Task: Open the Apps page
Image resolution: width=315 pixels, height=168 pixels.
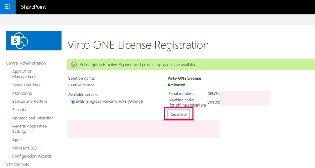Action: tap(17, 140)
